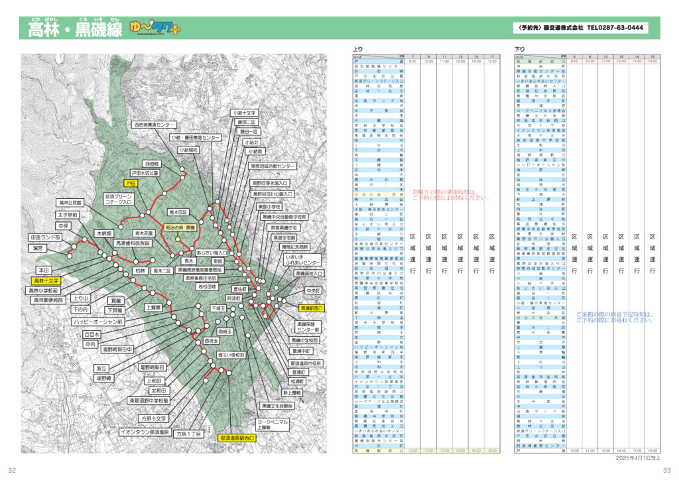Click the 西岩崎集落センター map label
The width and height of the screenshot is (679, 480).
point(154,125)
